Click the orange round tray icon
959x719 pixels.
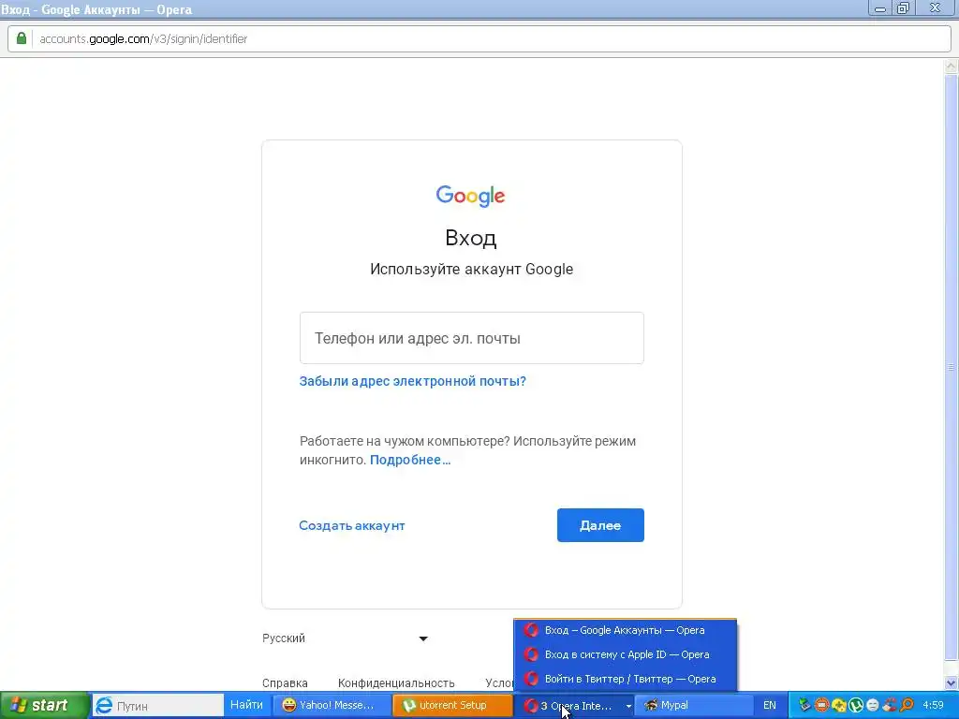click(x=822, y=706)
